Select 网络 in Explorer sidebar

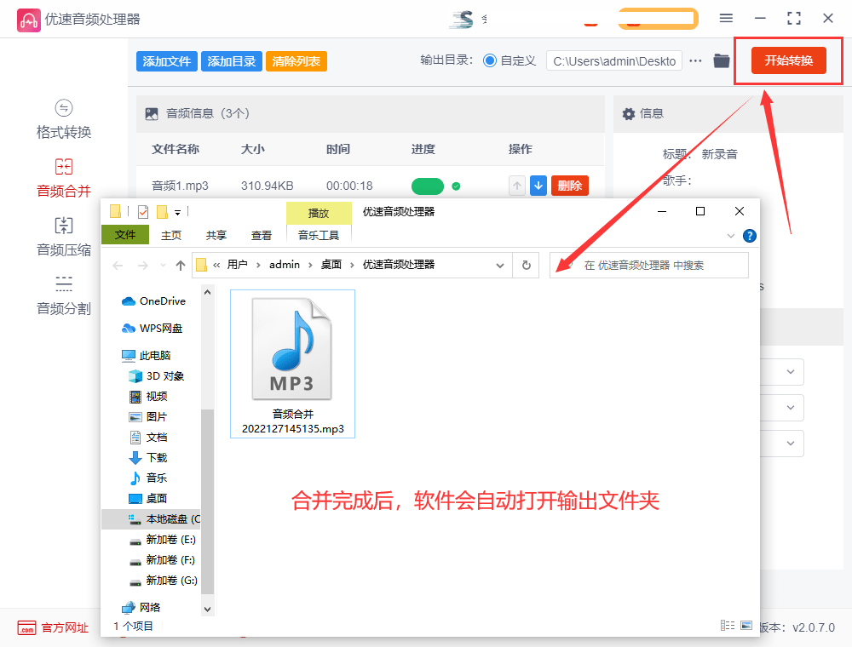(x=141, y=607)
